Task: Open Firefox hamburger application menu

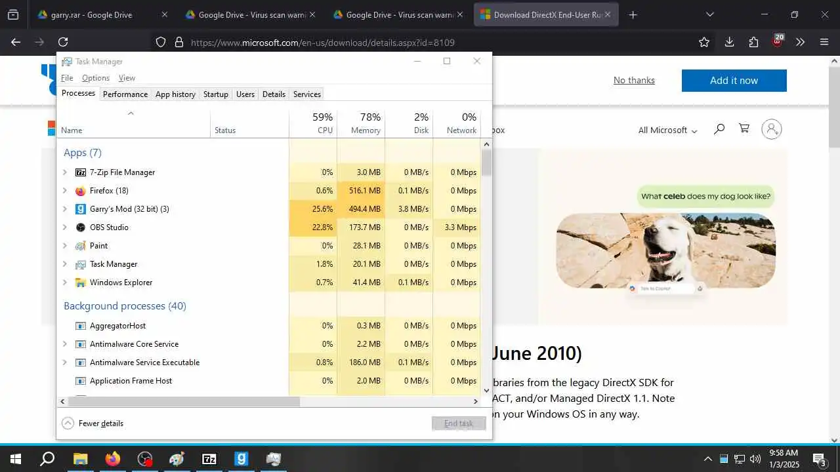Action: 824,42
